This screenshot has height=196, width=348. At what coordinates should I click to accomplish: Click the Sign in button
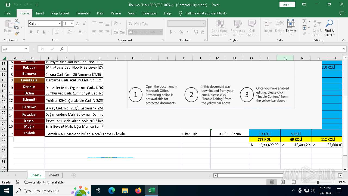[x=287, y=4]
